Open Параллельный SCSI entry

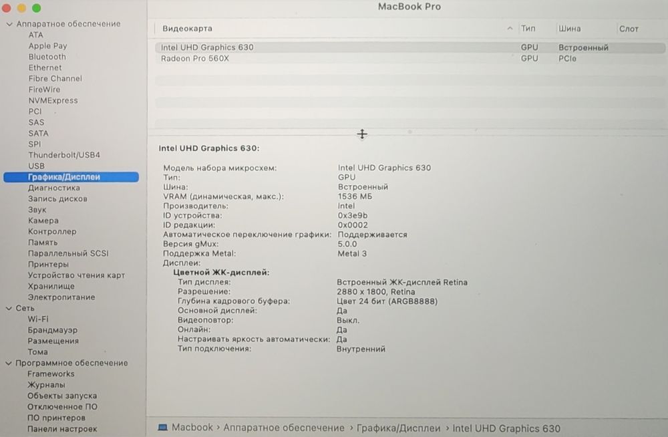coord(68,254)
